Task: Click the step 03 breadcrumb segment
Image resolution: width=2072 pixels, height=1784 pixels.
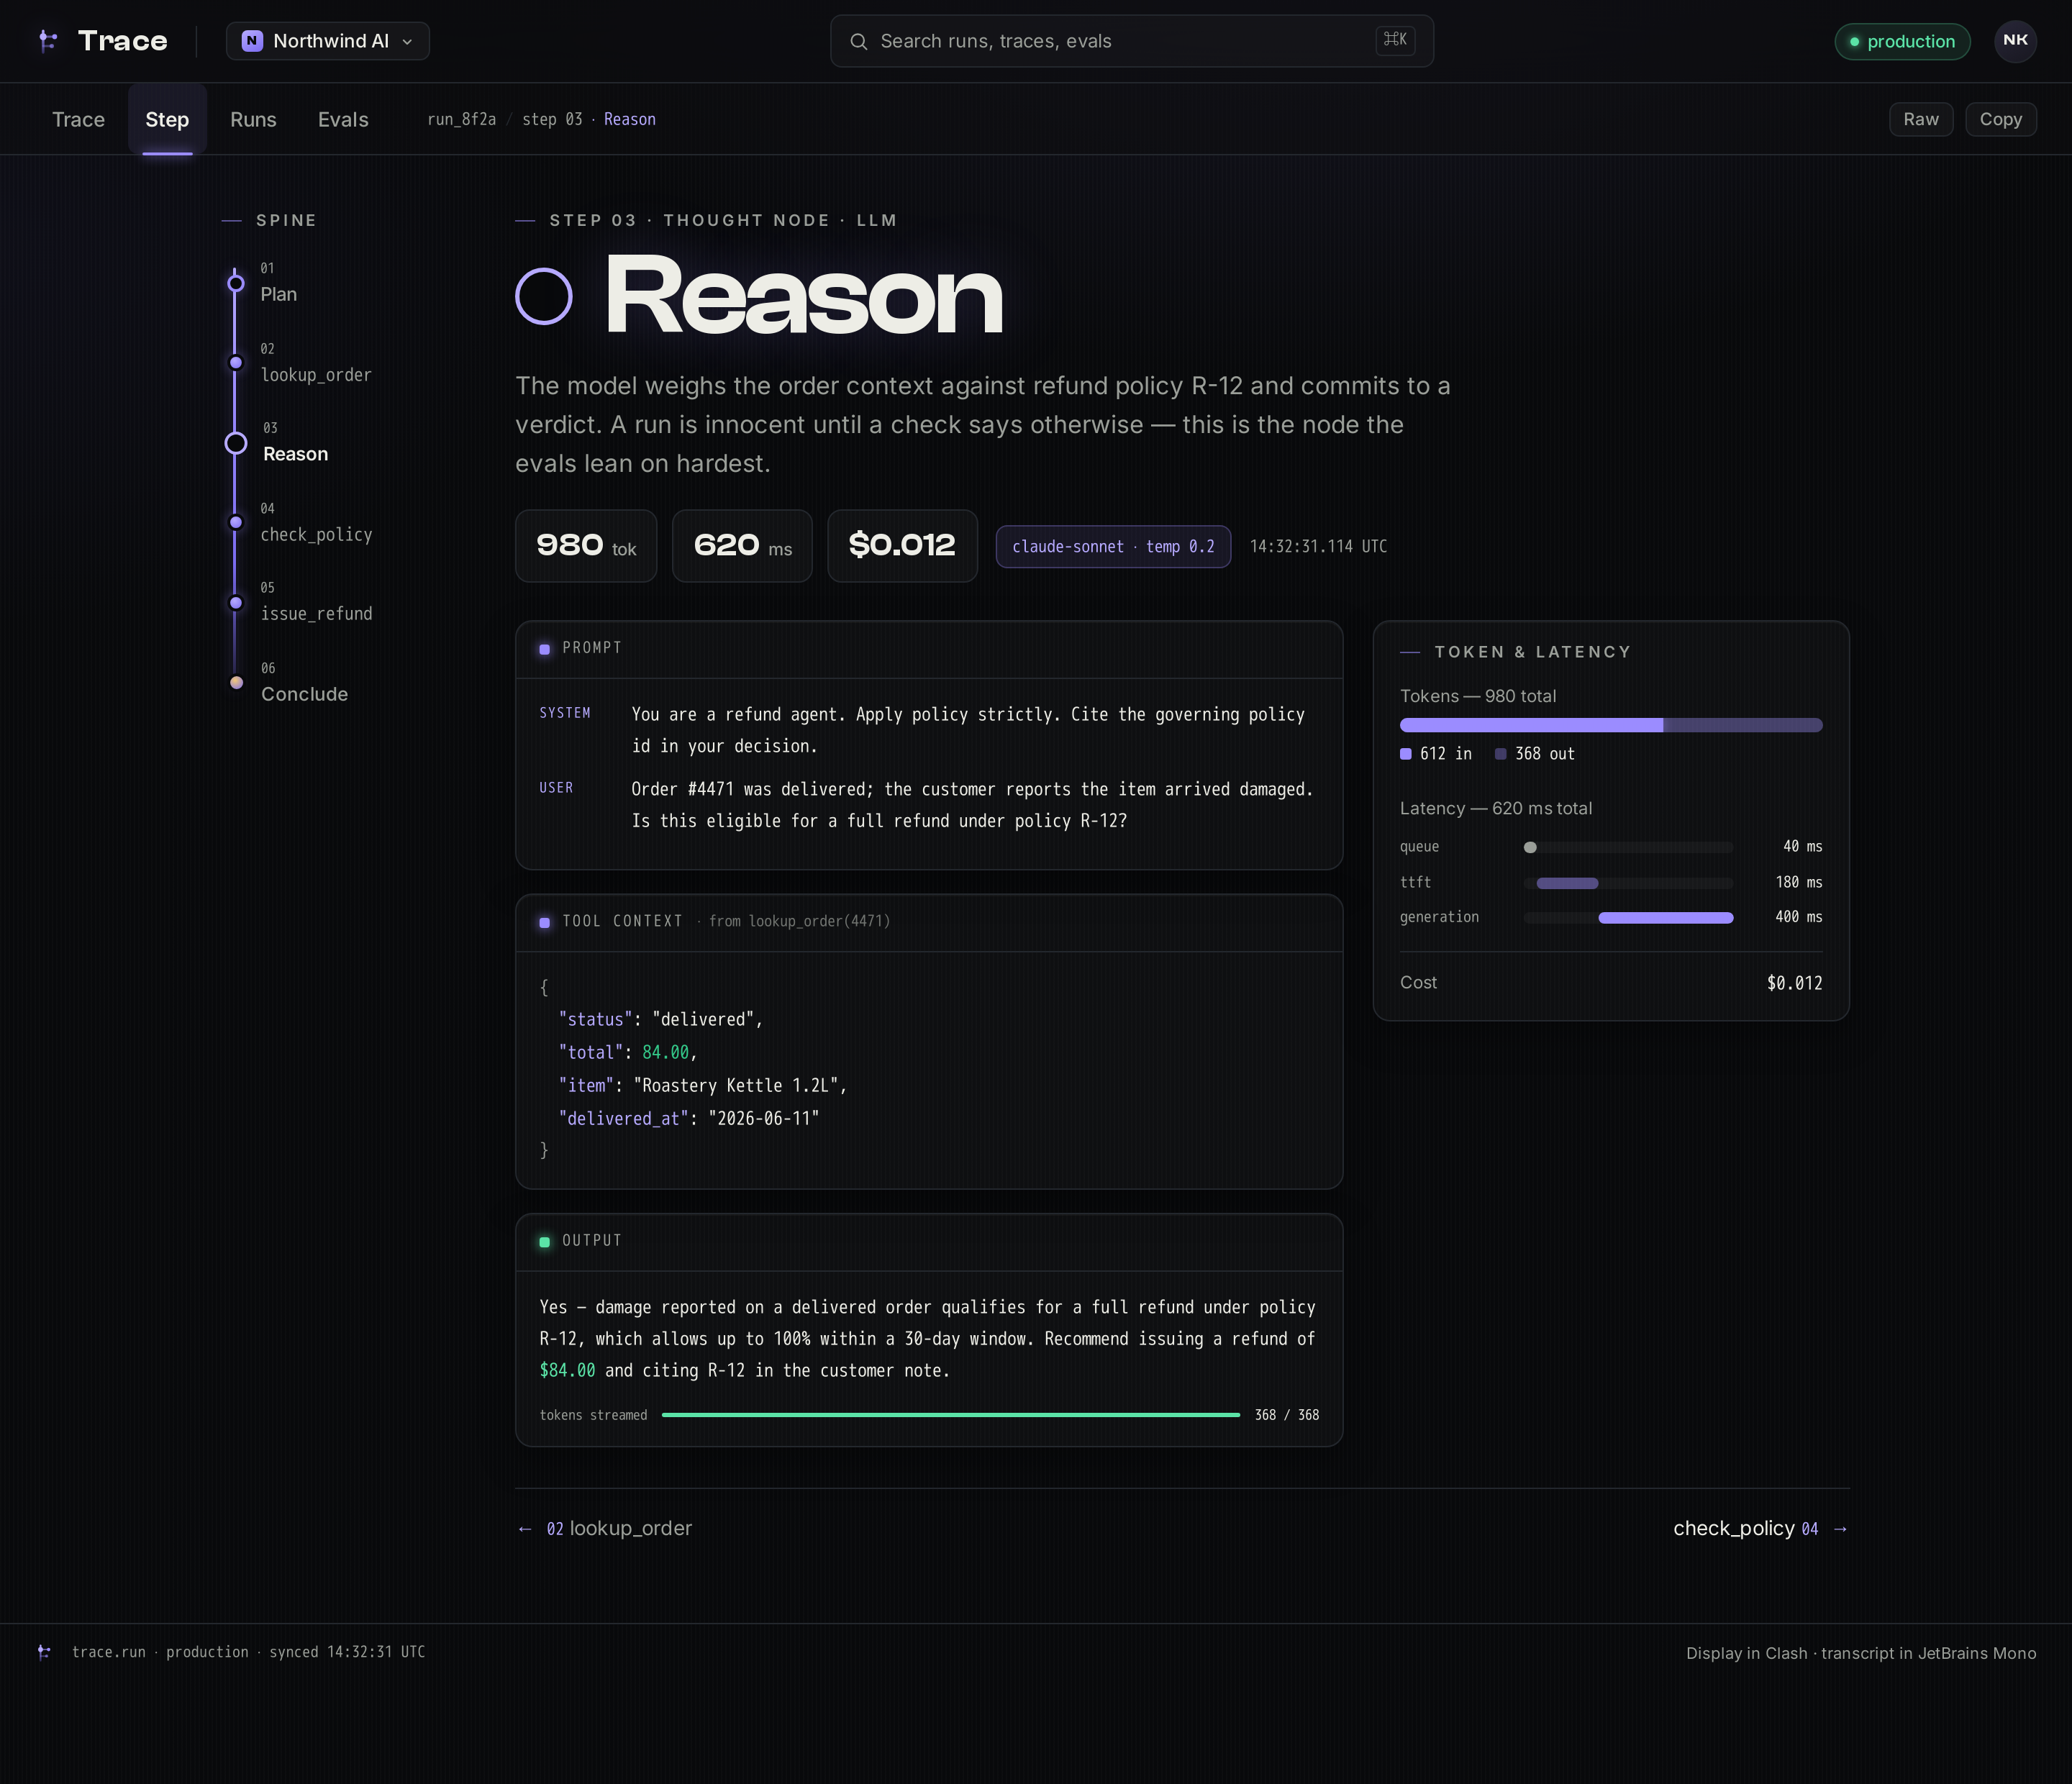Action: click(552, 119)
